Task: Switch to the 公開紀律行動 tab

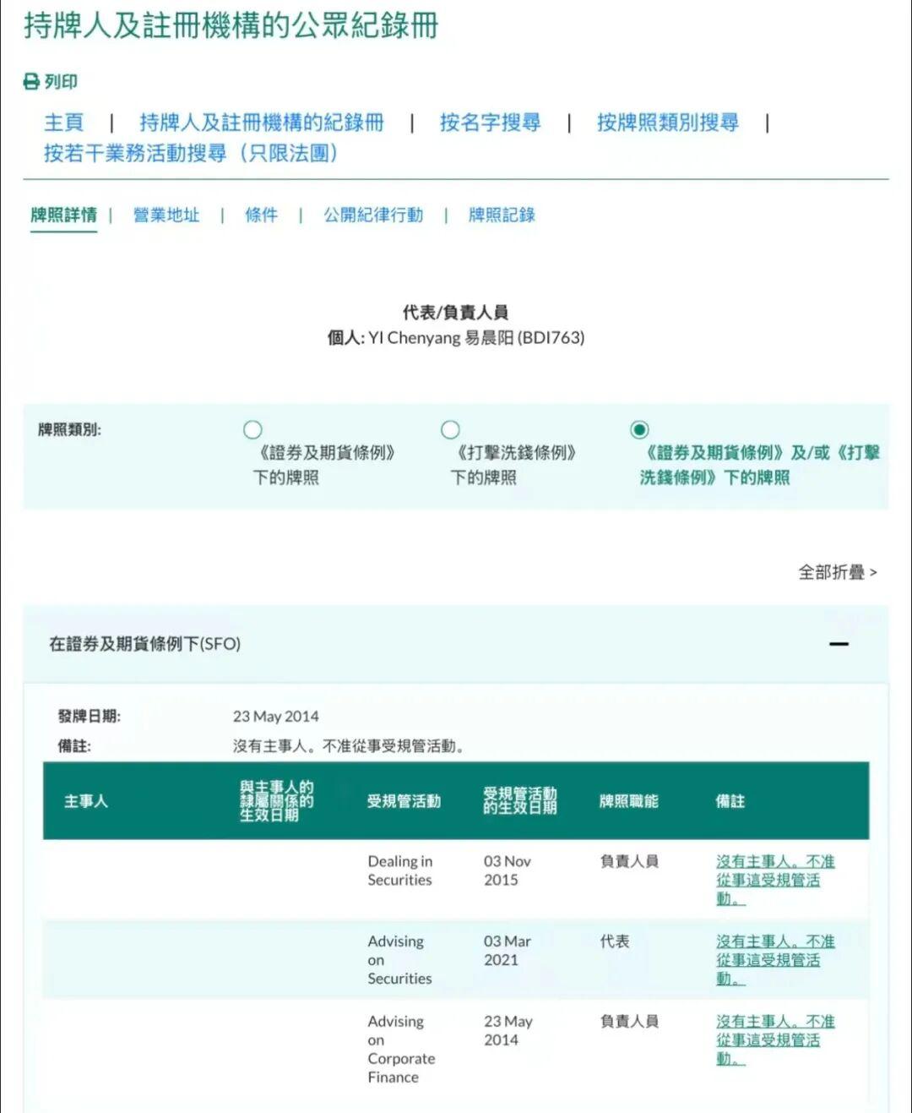Action: [373, 215]
